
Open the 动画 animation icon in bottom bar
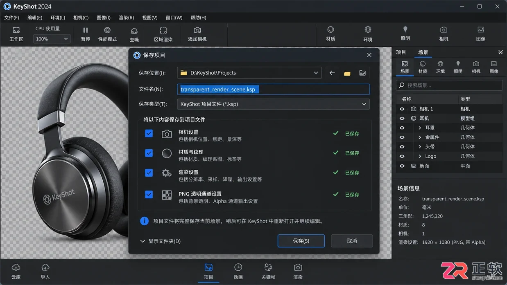(238, 267)
